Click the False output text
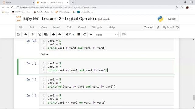This screenshot has width=195, height=109. pyautogui.click(x=44, y=54)
